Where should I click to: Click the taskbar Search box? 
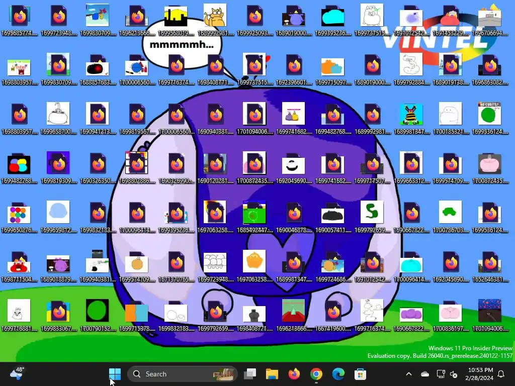pos(182,374)
